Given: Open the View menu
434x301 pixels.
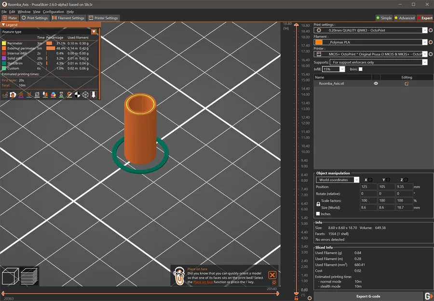Looking at the screenshot, I should pyautogui.click(x=37, y=12).
